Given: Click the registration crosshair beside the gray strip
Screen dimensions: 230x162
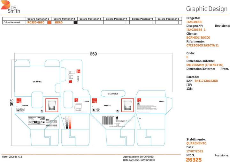Looking at the screenshot, I should 64,118.
